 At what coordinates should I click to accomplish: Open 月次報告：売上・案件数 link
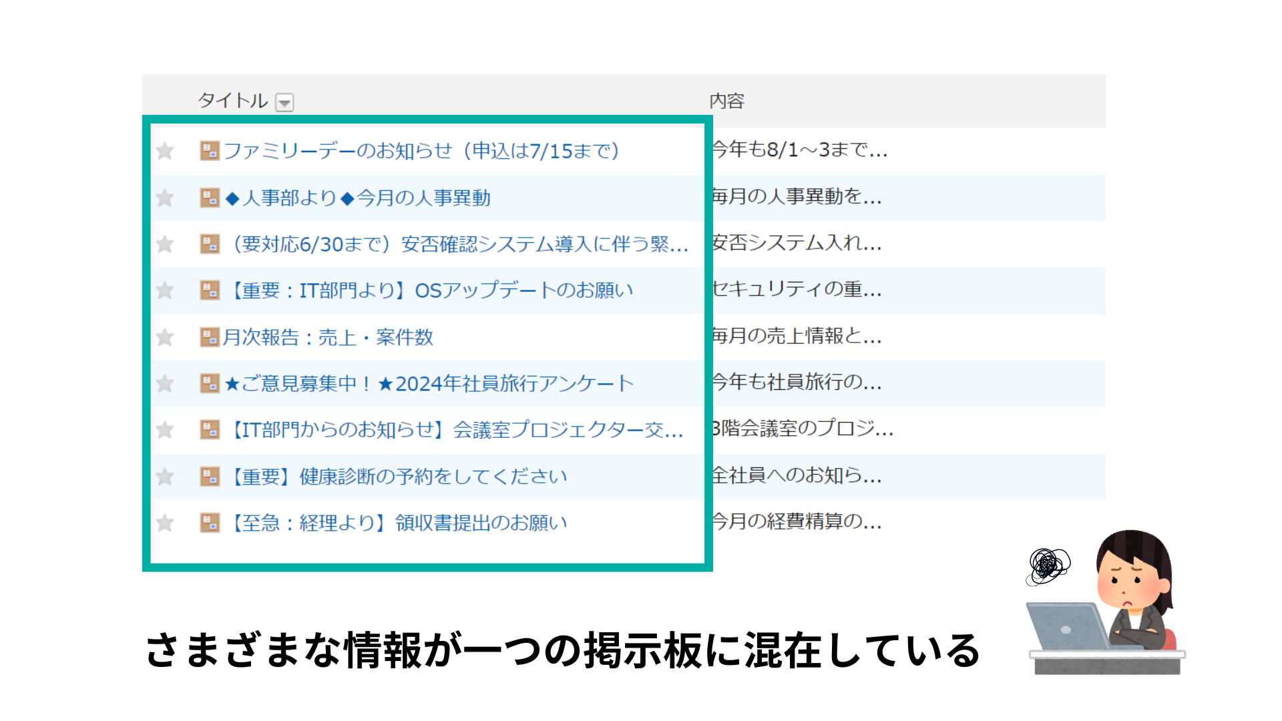tap(329, 337)
